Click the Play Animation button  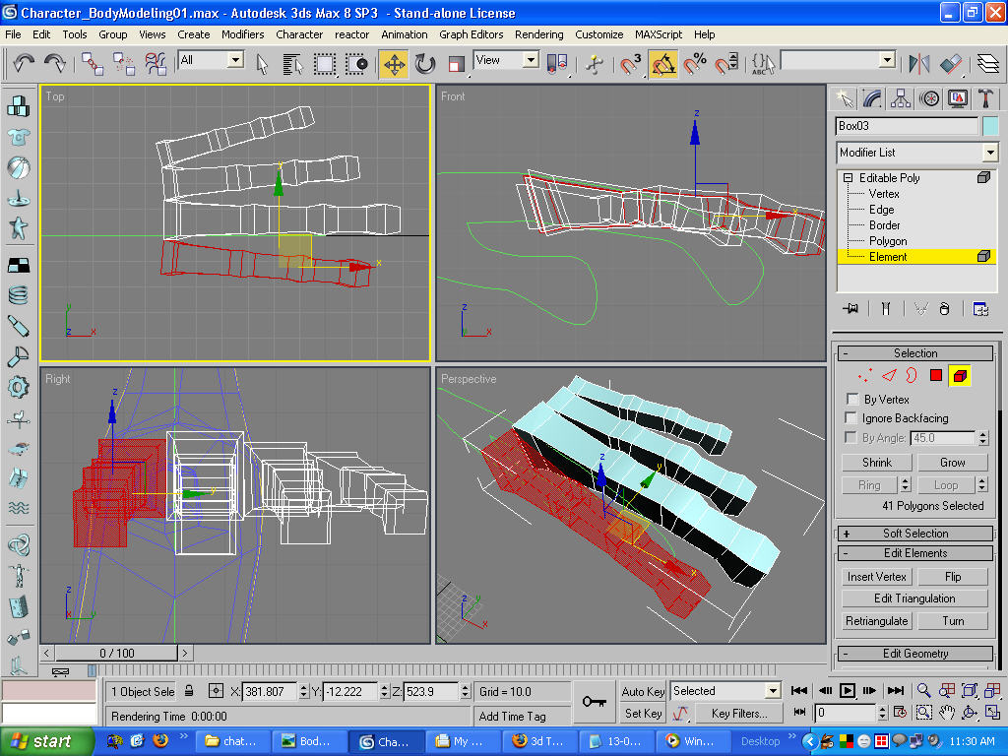[x=848, y=690]
